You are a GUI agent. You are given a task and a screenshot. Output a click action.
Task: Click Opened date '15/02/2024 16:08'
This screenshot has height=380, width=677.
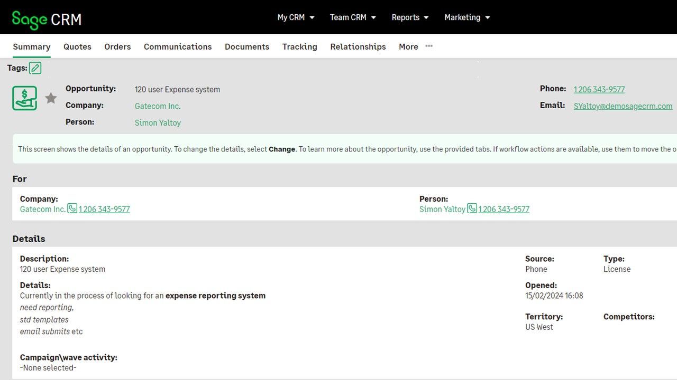coord(554,296)
